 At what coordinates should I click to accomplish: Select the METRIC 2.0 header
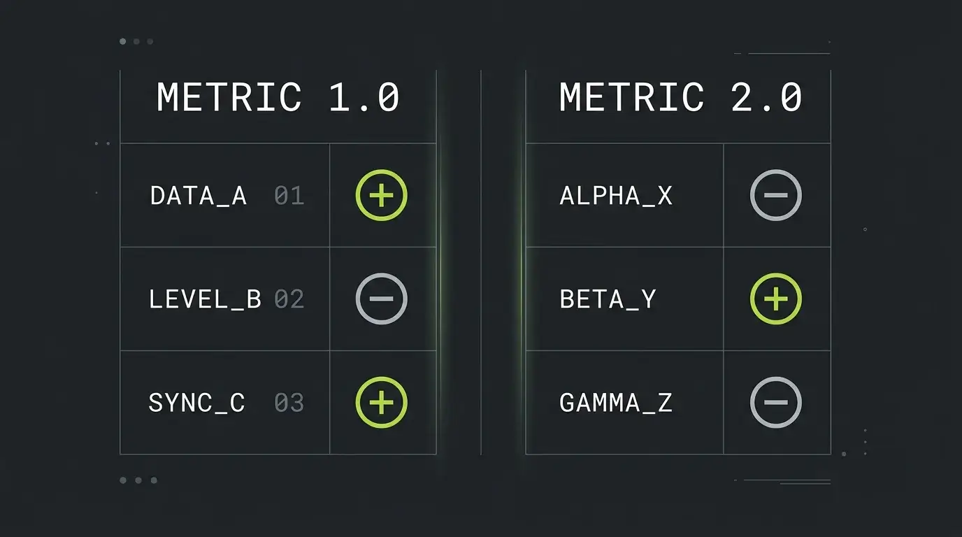681,98
